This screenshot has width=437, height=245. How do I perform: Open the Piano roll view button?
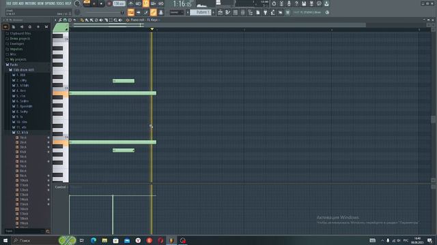click(227, 12)
